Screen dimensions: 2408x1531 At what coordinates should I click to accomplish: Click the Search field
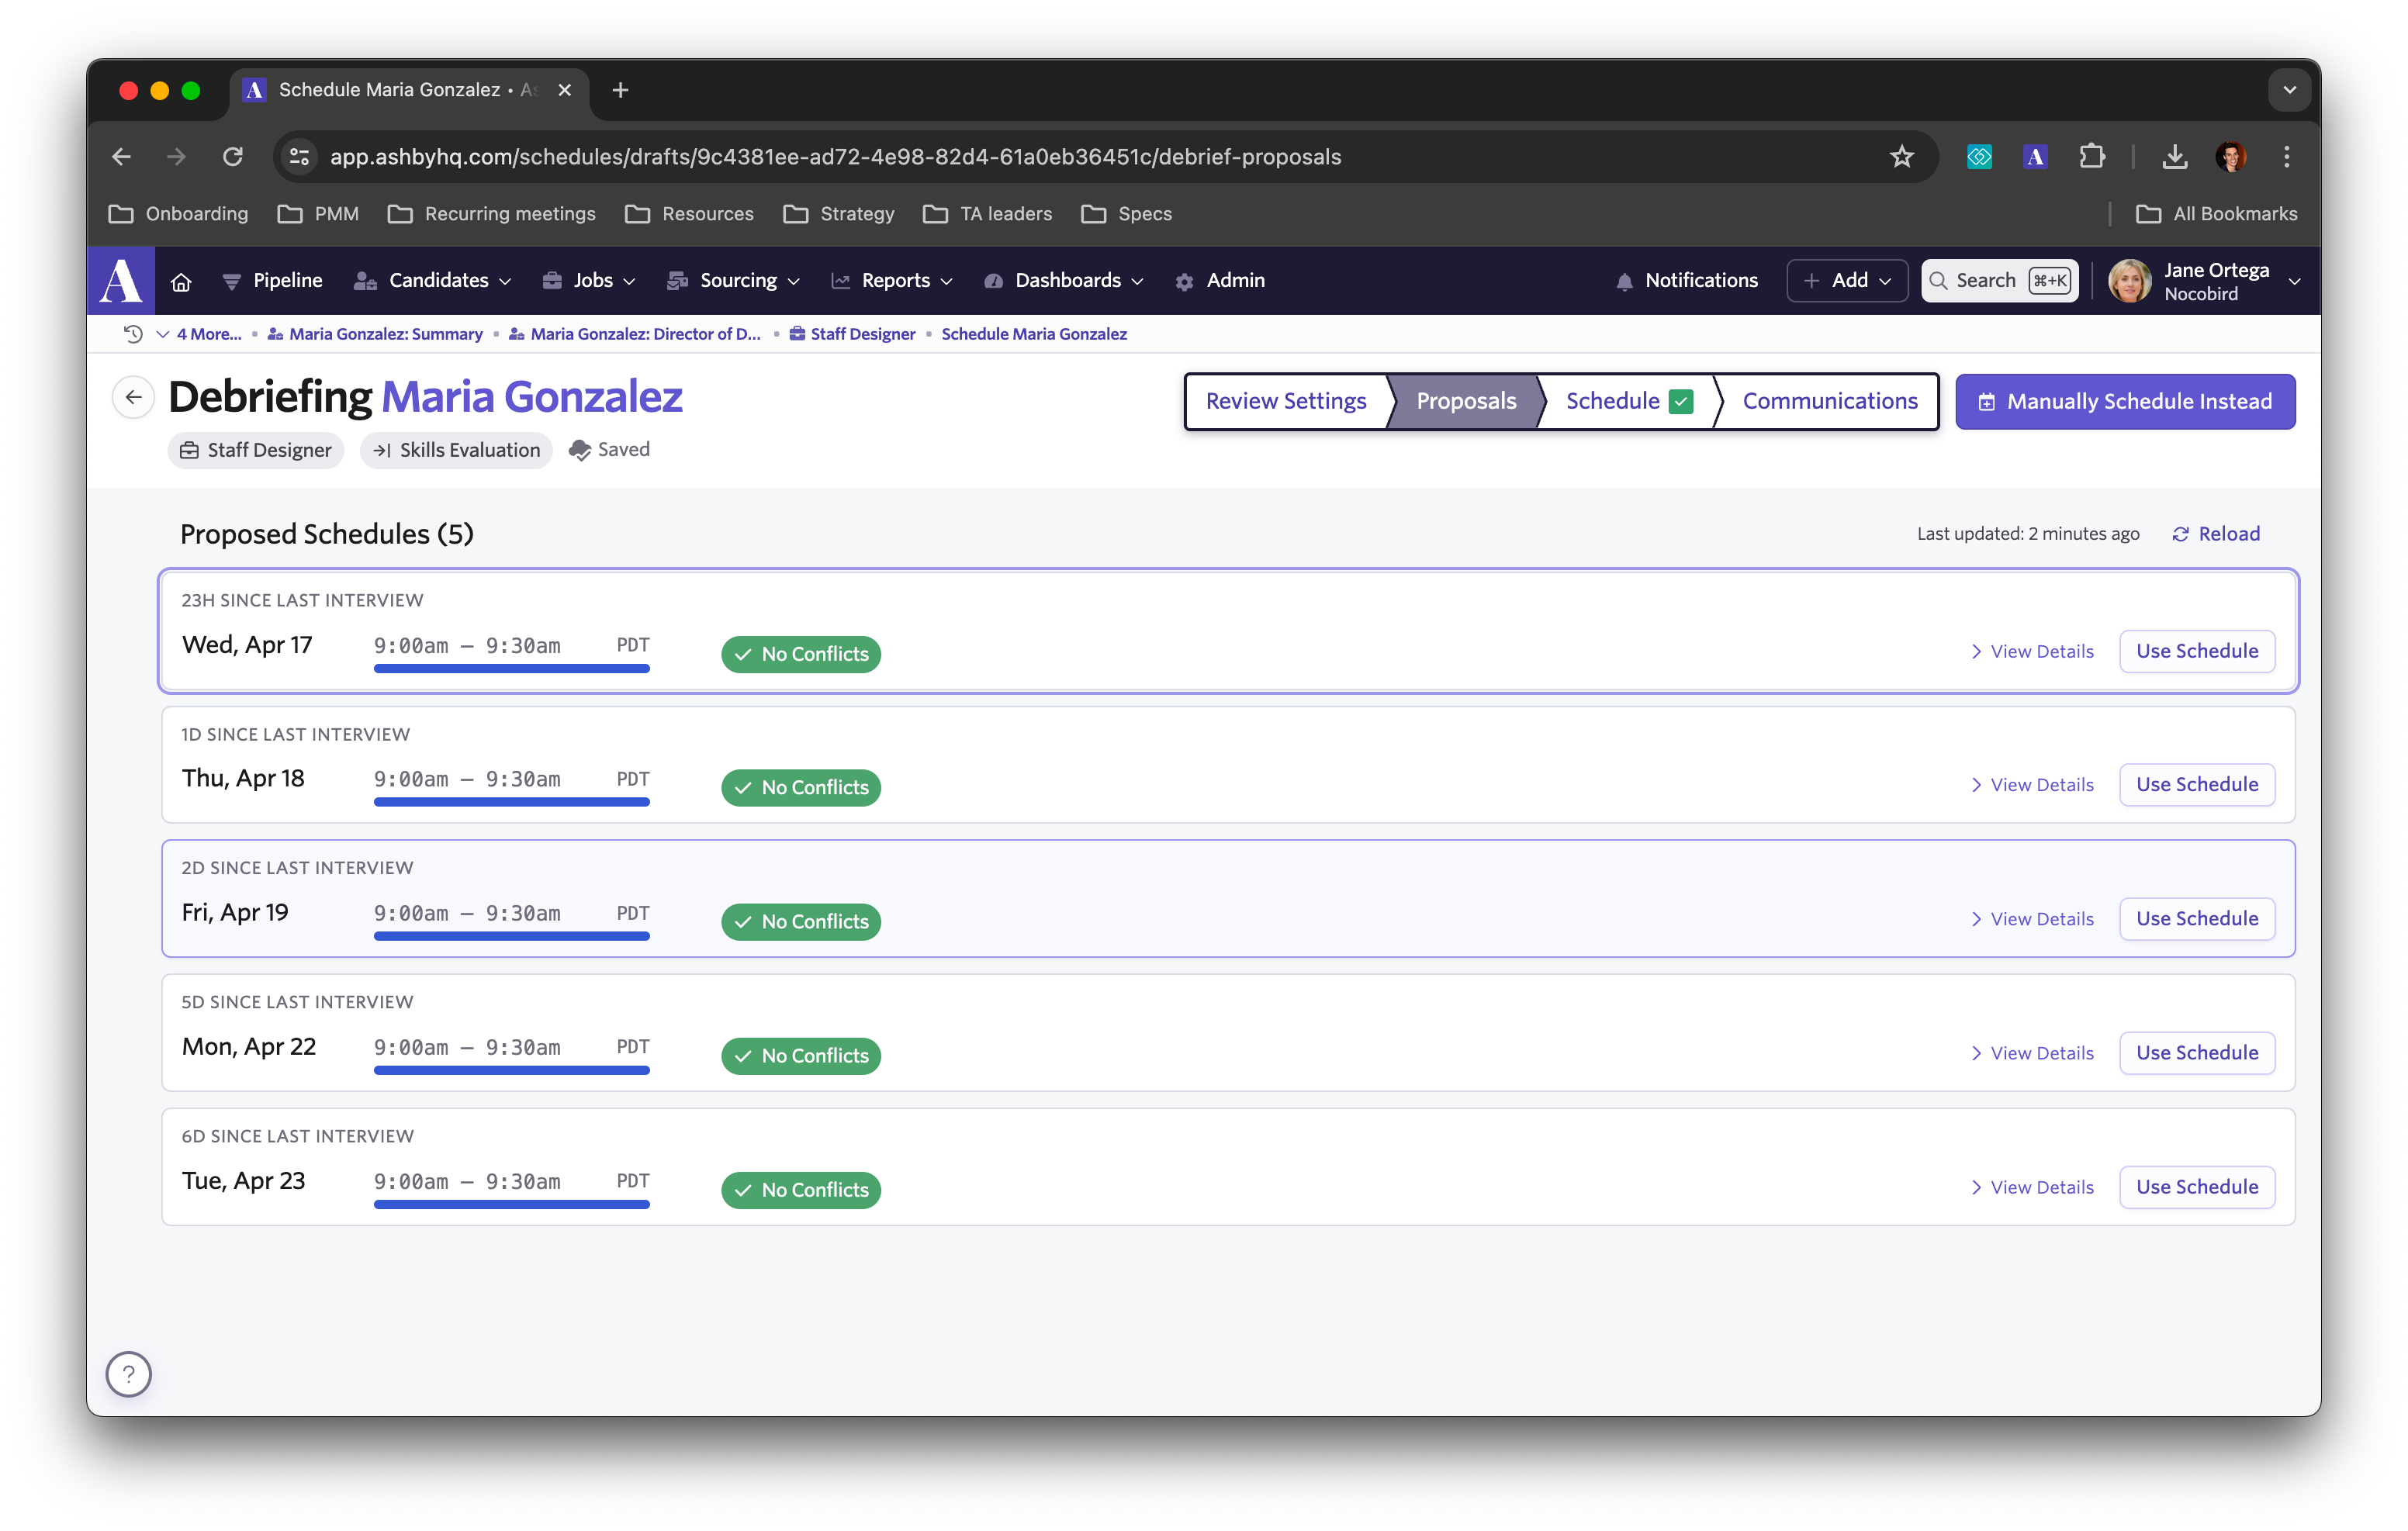[1985, 281]
